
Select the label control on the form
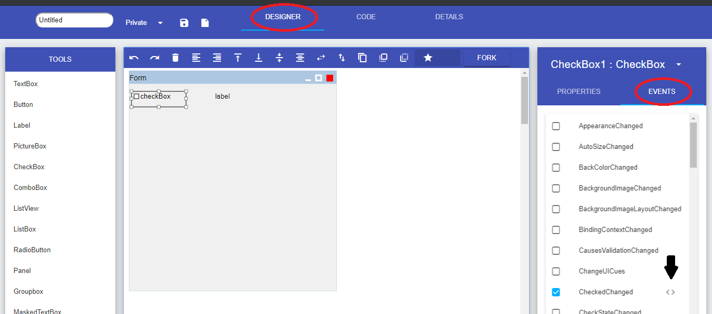[222, 97]
